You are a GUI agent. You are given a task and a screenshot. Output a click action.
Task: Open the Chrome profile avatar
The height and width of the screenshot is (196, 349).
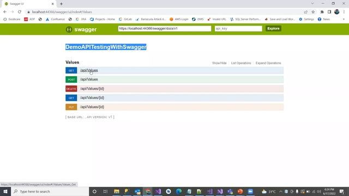(x=337, y=12)
